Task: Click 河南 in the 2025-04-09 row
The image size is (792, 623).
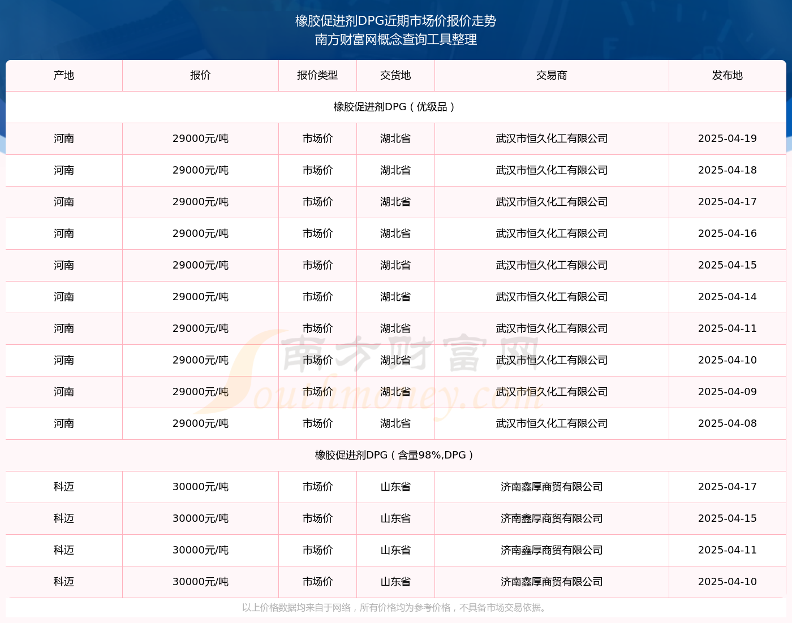Action: tap(64, 392)
